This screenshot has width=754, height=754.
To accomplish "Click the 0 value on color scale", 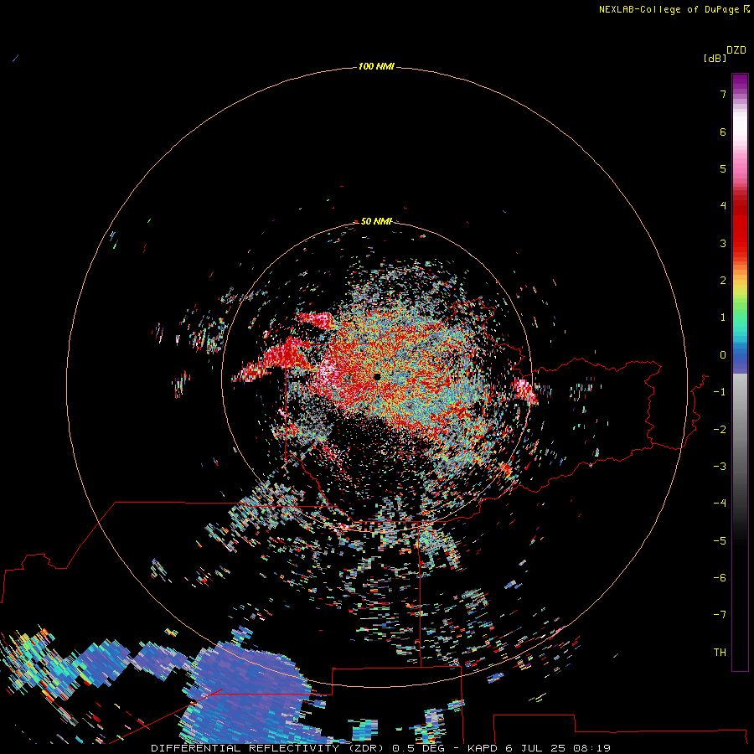I will coord(723,355).
